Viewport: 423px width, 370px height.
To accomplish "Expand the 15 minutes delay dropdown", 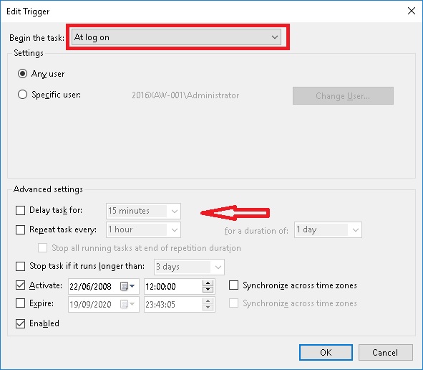I will point(143,211).
